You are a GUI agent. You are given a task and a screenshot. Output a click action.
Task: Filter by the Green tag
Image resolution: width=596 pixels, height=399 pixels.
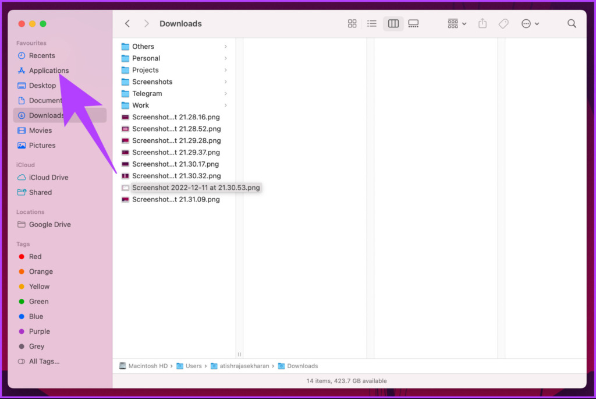tap(60, 301)
